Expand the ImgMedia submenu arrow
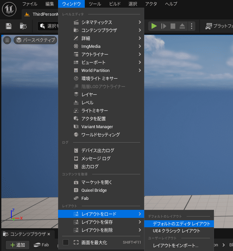Screen dimensions: 233x251 tap(140, 46)
